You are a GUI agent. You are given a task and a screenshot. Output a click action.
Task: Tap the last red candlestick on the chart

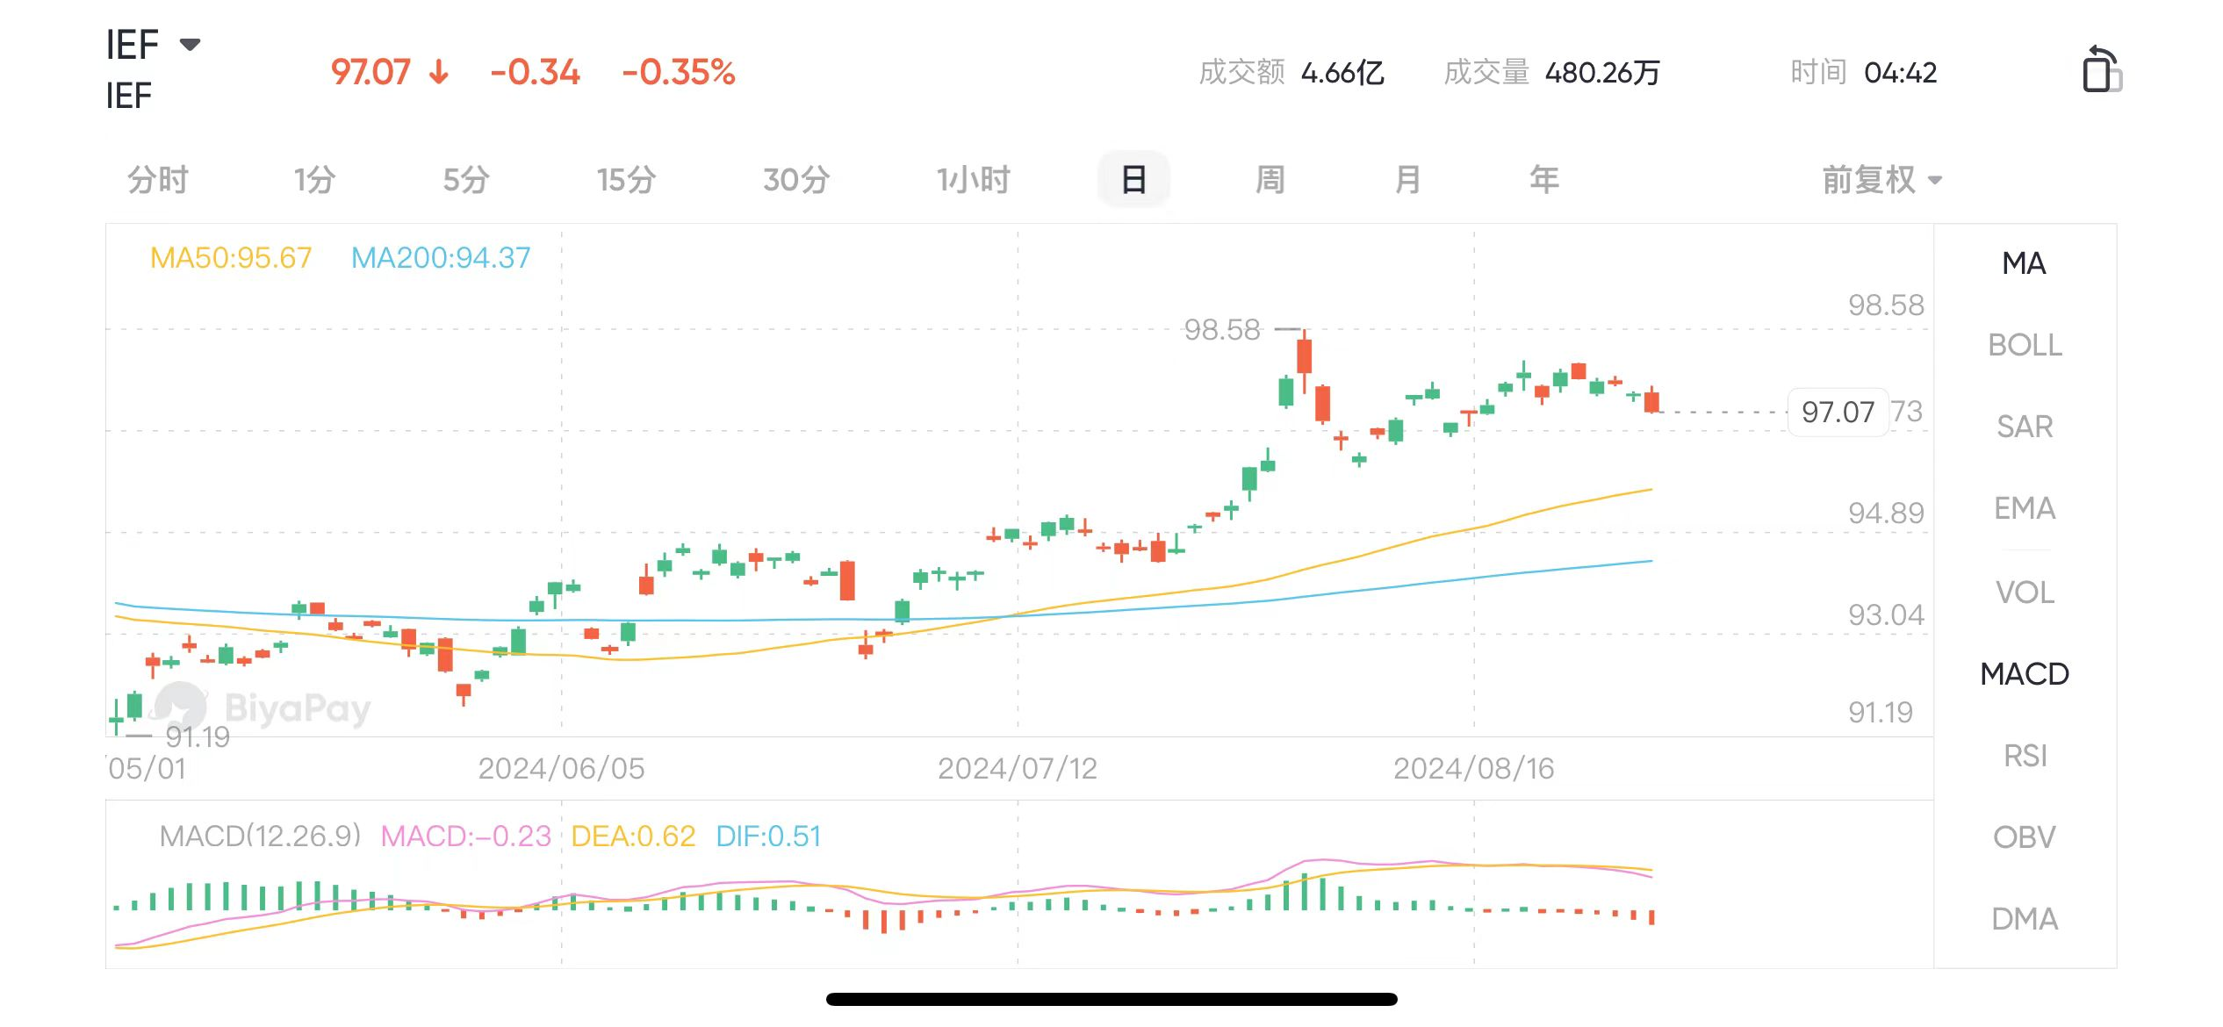tap(1651, 401)
